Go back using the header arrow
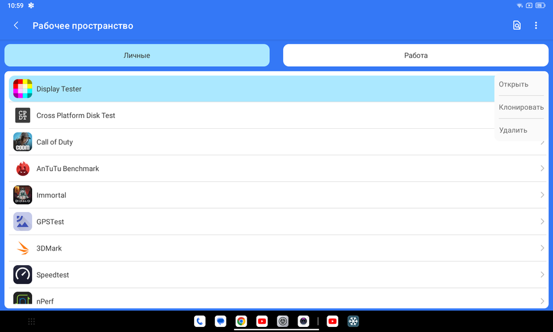 [x=16, y=25]
